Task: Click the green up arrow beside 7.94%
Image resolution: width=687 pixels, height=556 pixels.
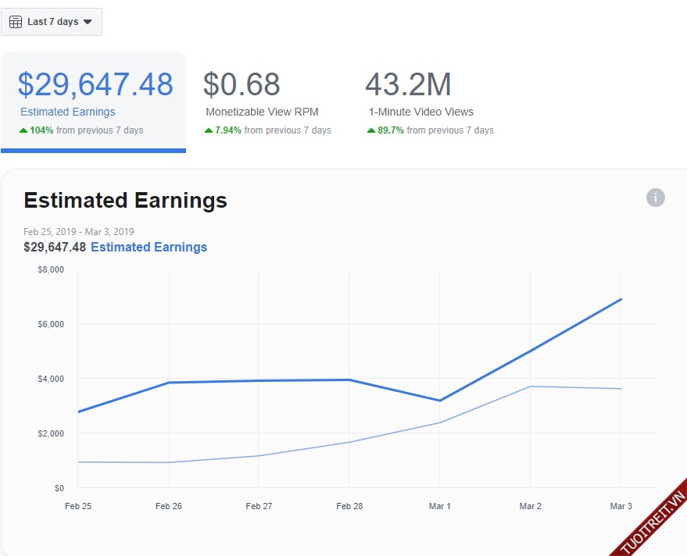Action: click(x=209, y=130)
